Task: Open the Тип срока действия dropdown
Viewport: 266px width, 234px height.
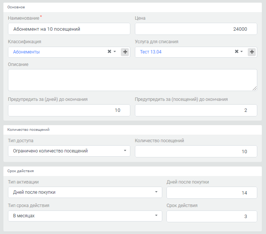Action: [x=85, y=216]
